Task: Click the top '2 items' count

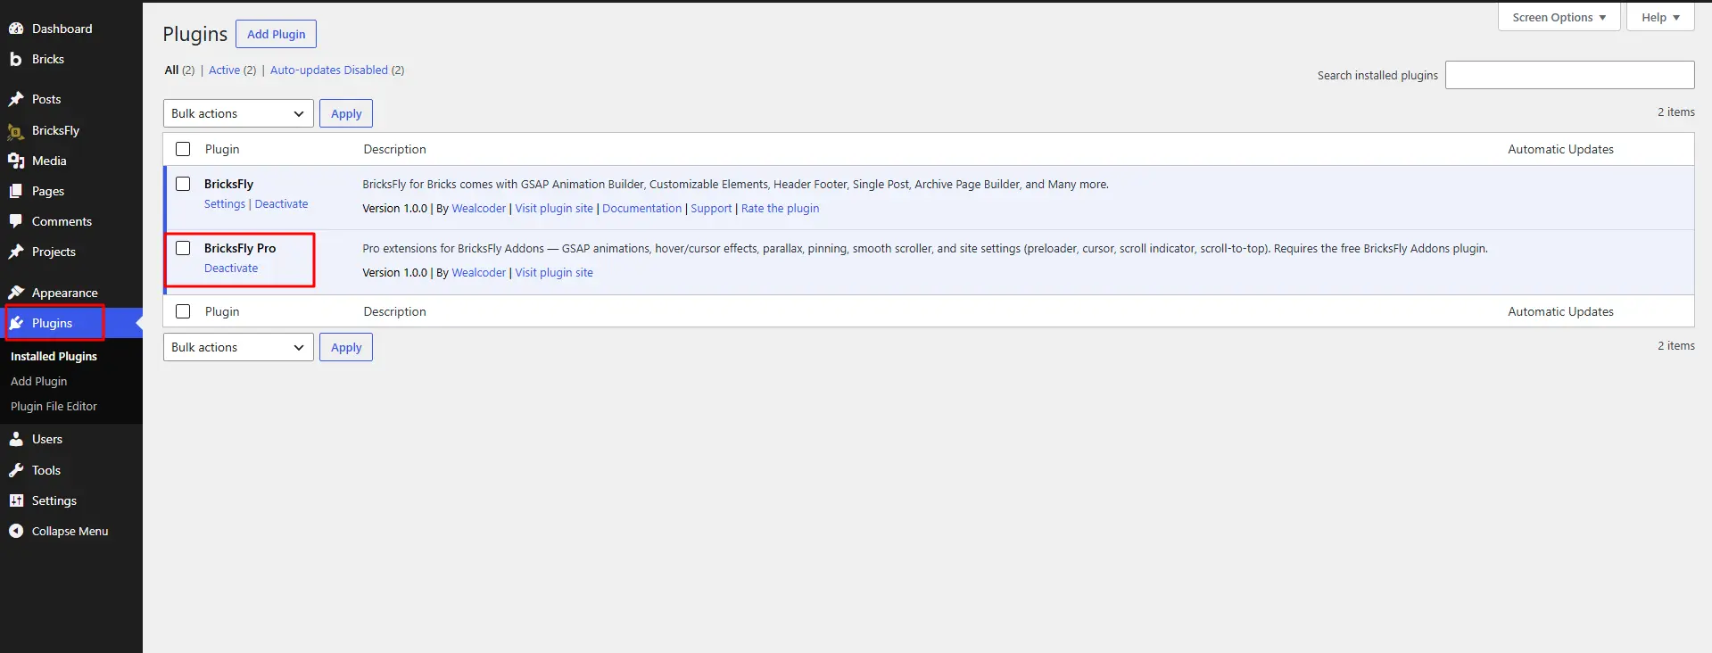Action: point(1675,112)
